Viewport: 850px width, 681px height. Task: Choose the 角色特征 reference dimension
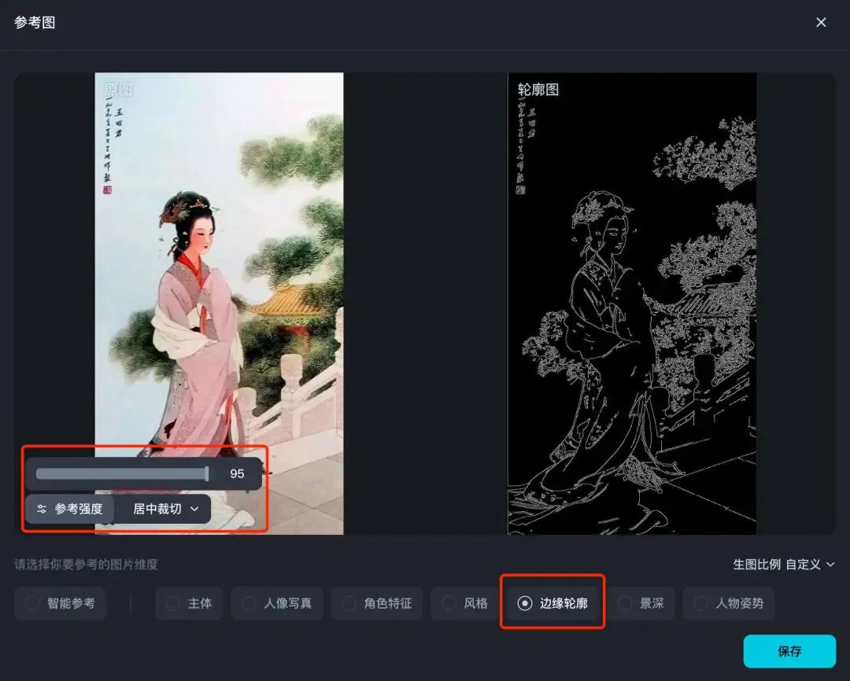click(x=377, y=603)
